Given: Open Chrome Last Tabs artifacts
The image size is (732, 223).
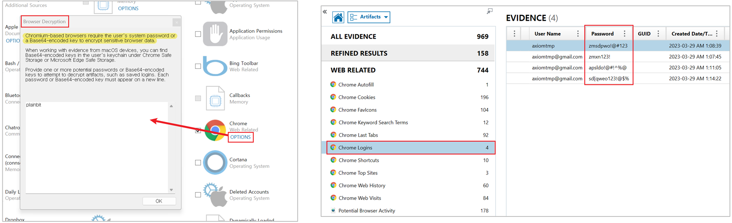Looking at the screenshot, I should (409, 135).
